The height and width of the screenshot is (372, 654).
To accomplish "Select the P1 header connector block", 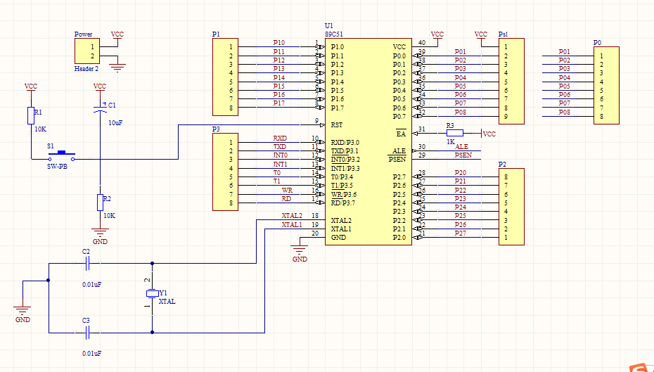I will 224,77.
